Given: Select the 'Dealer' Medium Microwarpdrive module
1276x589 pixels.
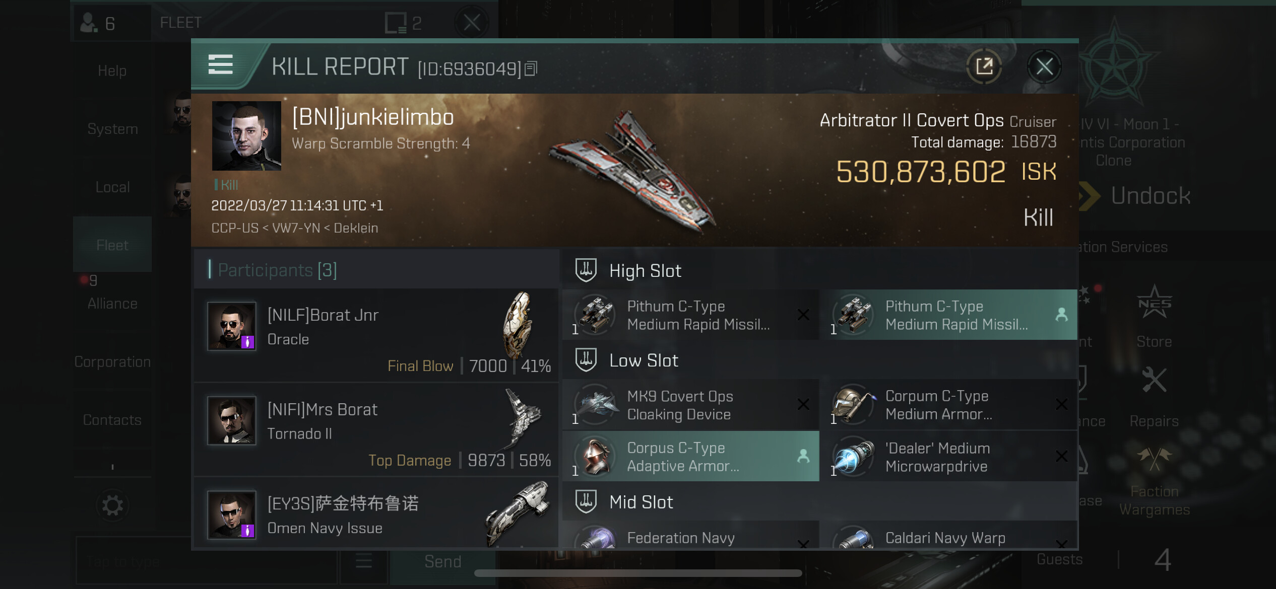Looking at the screenshot, I should [948, 457].
